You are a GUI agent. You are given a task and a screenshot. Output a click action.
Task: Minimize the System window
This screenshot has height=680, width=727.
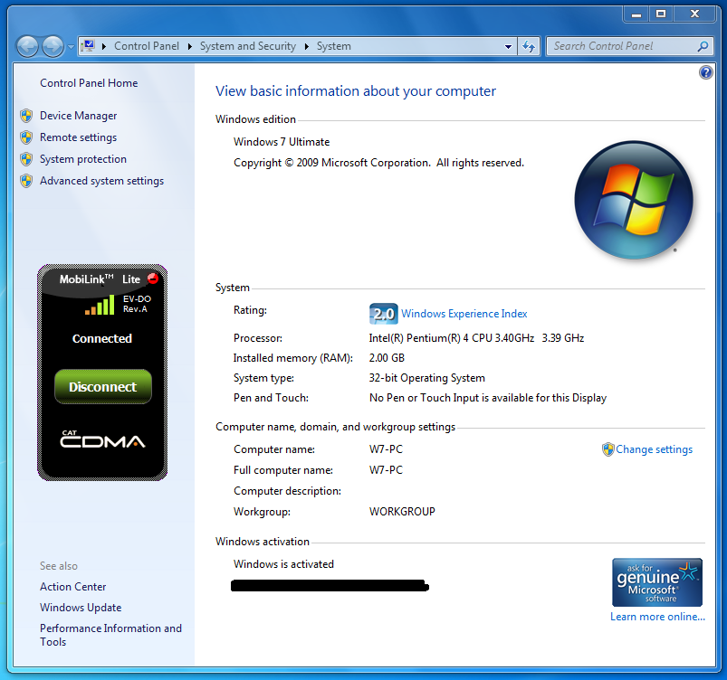pyautogui.click(x=636, y=14)
